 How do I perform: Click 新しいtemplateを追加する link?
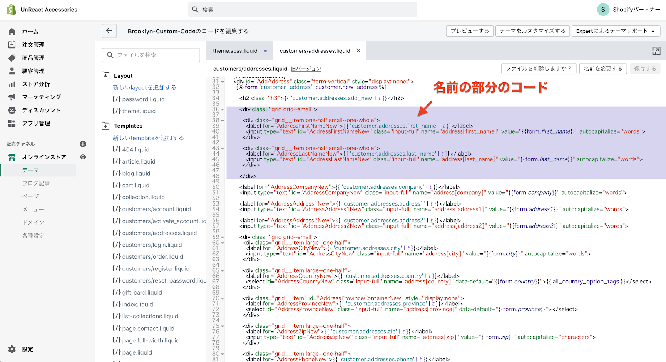[x=148, y=138]
